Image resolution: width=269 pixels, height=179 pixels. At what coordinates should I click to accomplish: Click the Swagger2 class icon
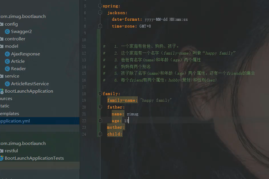point(7,32)
